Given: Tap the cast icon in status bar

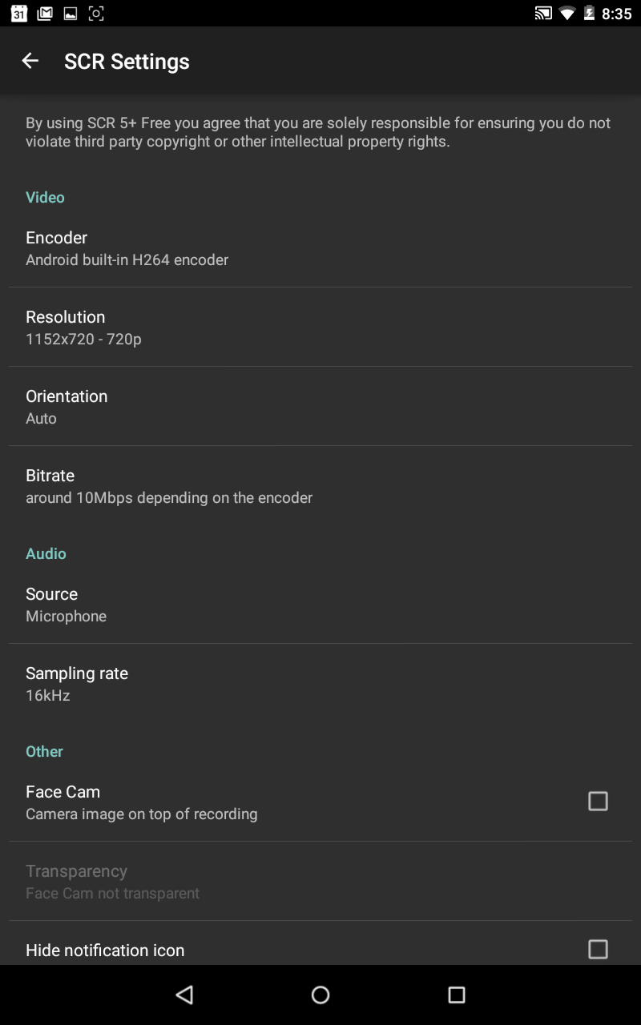Looking at the screenshot, I should tap(543, 13).
